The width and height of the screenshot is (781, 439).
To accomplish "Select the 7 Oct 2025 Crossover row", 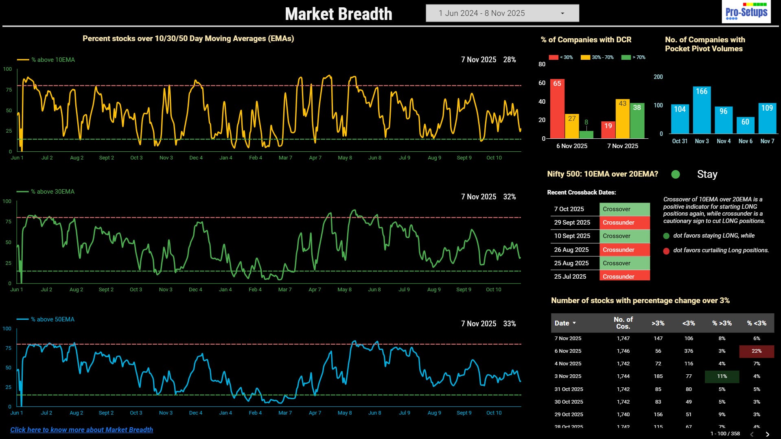I will 600,209.
